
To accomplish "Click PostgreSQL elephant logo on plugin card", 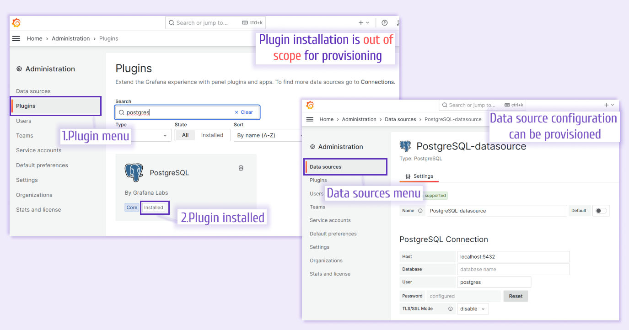I will (134, 173).
